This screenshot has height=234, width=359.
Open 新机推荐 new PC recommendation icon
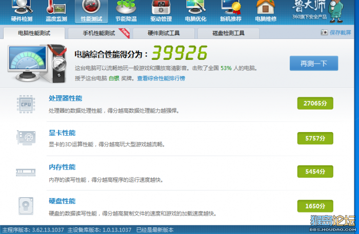coord(231,11)
